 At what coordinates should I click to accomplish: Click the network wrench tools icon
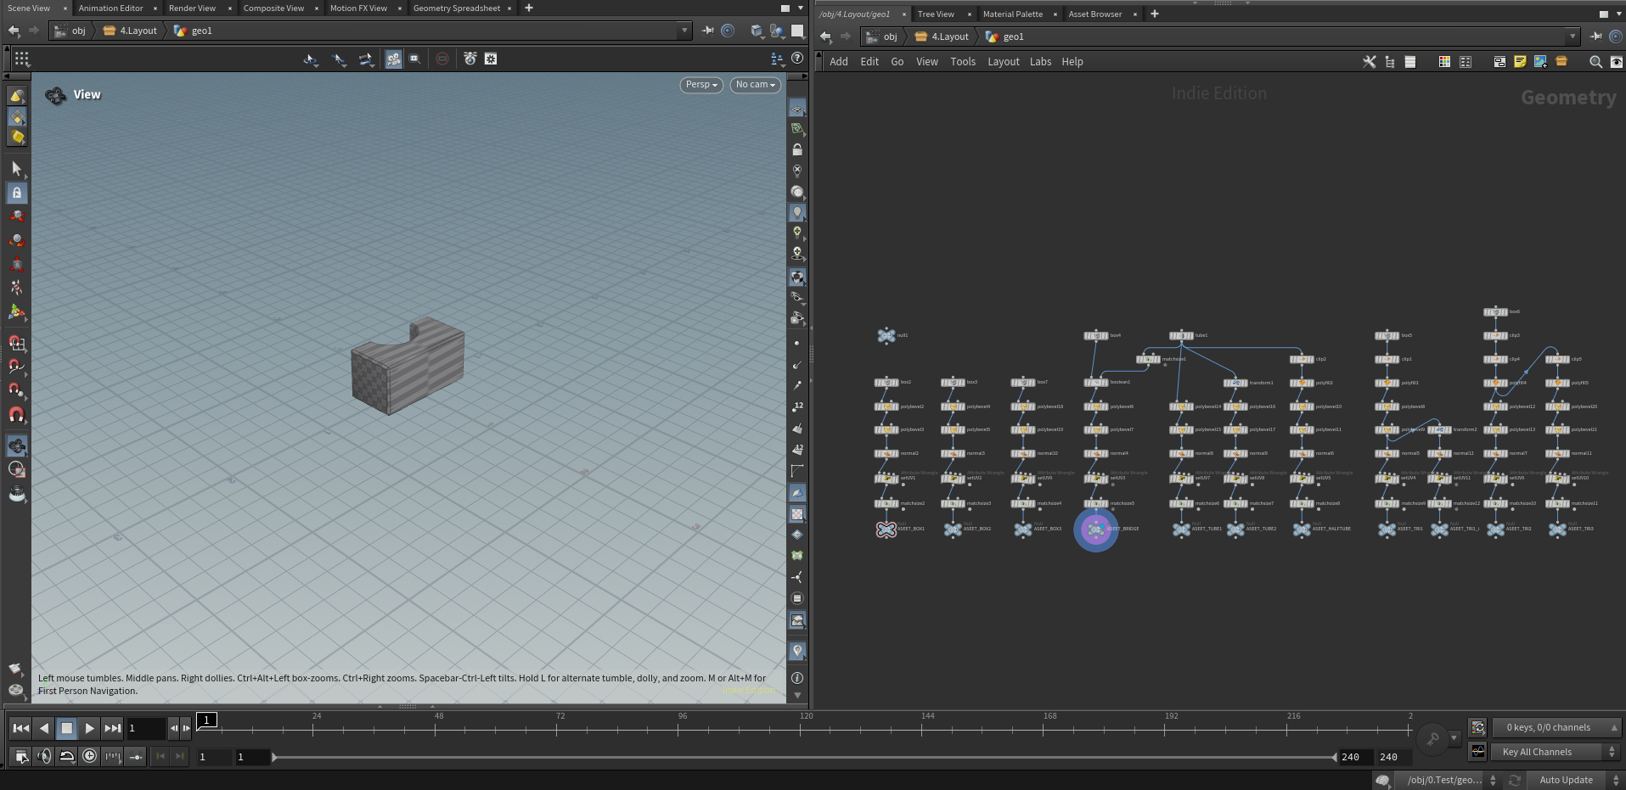pyautogui.click(x=1369, y=61)
